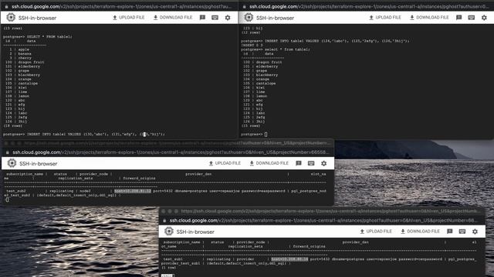Open keyboard icon in test_sub2 SSH window

point(311,163)
